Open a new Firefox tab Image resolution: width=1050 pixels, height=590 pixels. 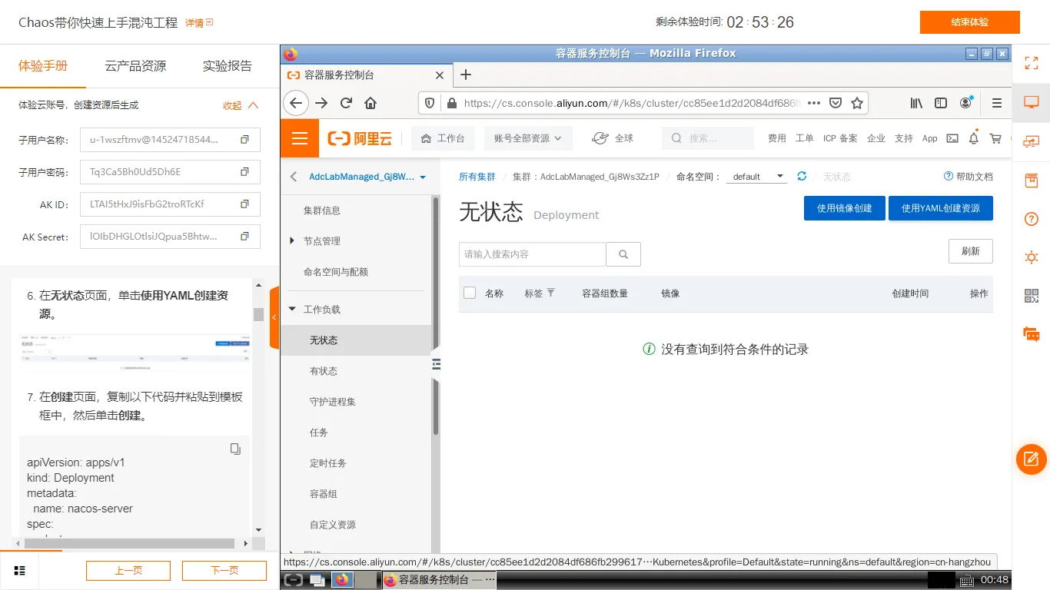(465, 75)
